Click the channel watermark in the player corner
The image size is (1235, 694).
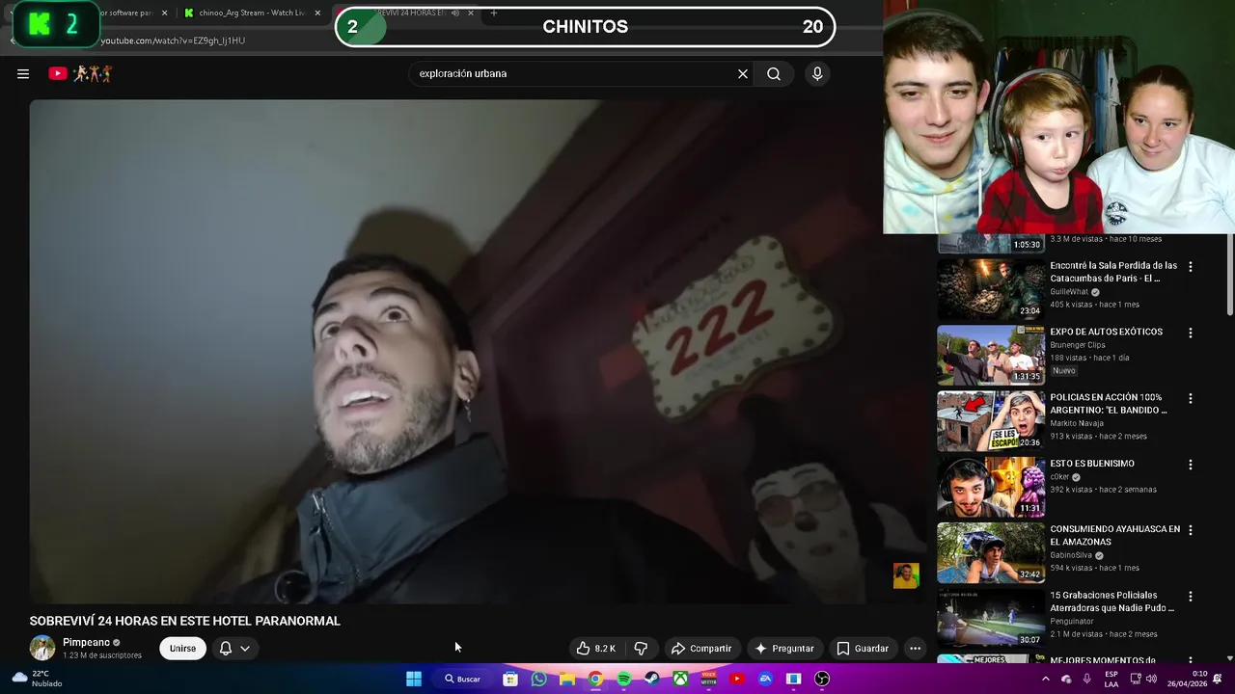click(906, 575)
